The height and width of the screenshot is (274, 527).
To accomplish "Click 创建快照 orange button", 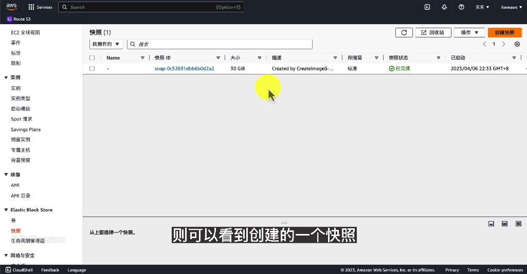I will point(504,32).
